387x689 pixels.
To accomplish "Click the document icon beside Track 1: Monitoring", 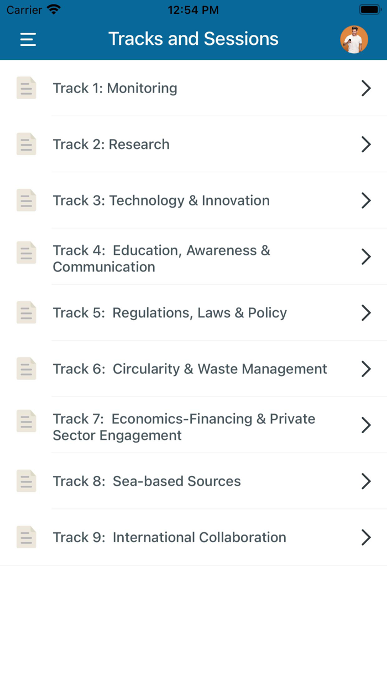I will (x=26, y=88).
